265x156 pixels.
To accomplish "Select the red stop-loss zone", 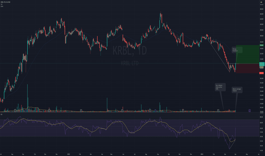I will point(248,68).
